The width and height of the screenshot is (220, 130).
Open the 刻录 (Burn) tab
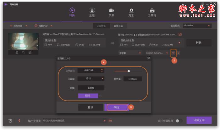click(x=131, y=12)
